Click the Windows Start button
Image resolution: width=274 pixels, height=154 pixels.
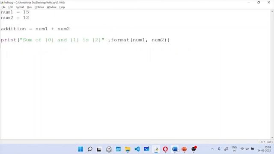[x=80, y=149]
